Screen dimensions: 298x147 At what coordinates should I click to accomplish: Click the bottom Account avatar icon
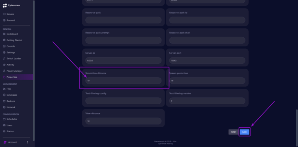5,142
